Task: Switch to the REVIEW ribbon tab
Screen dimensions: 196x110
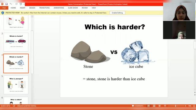Action: point(85,8)
